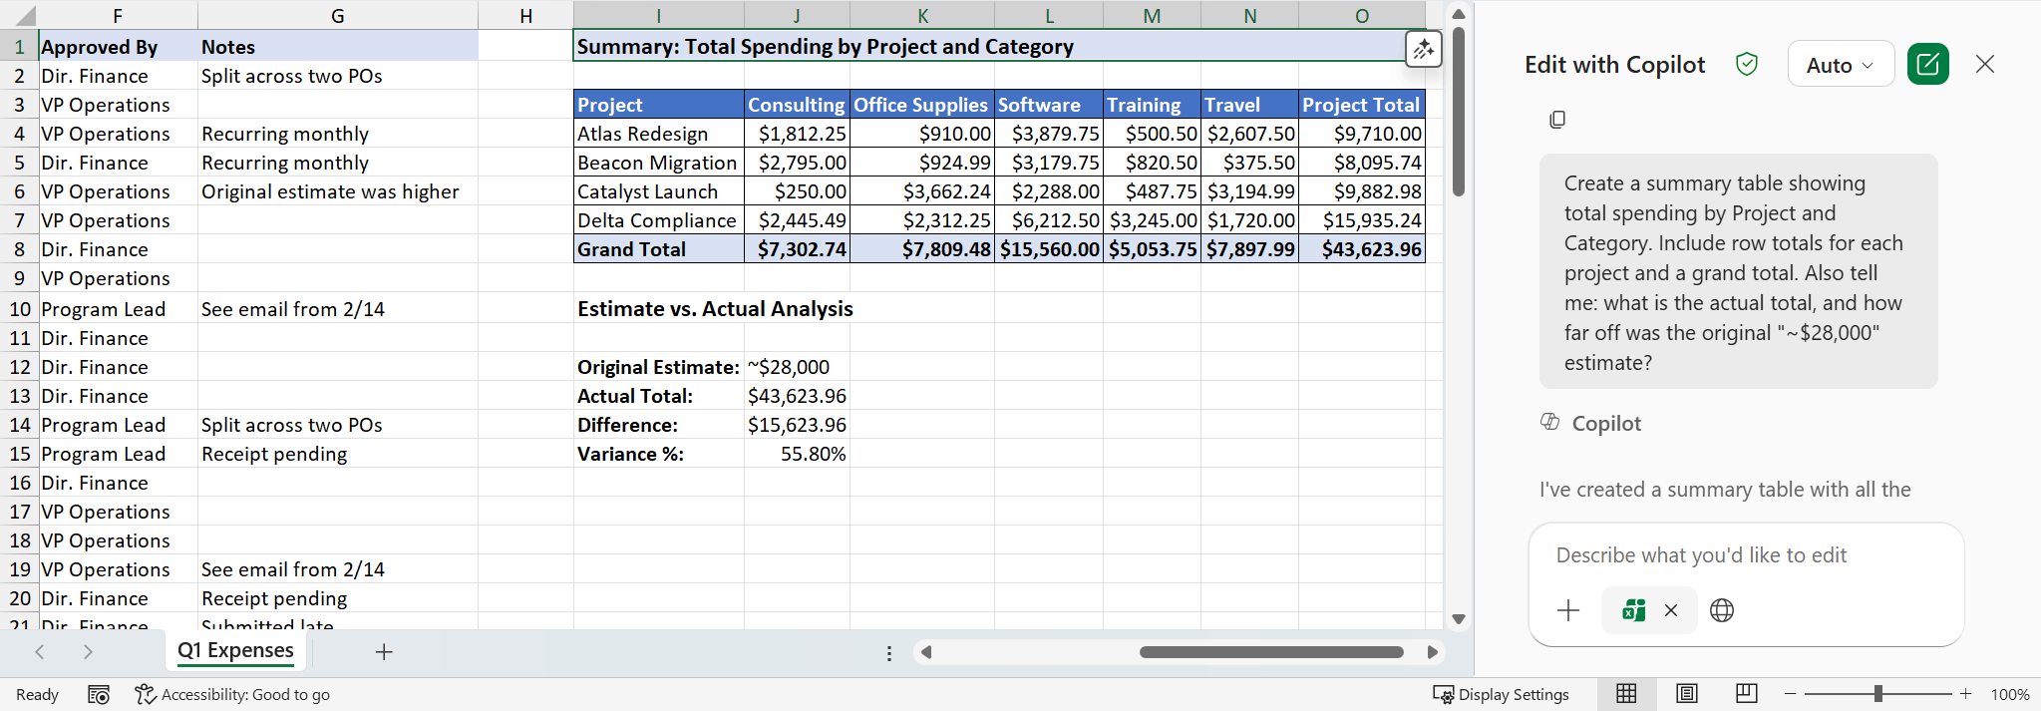Switch to Normal view icon

[x=1626, y=694]
